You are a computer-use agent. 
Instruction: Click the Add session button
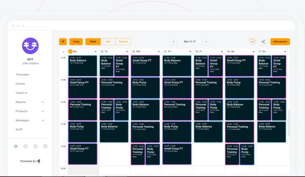point(280,42)
